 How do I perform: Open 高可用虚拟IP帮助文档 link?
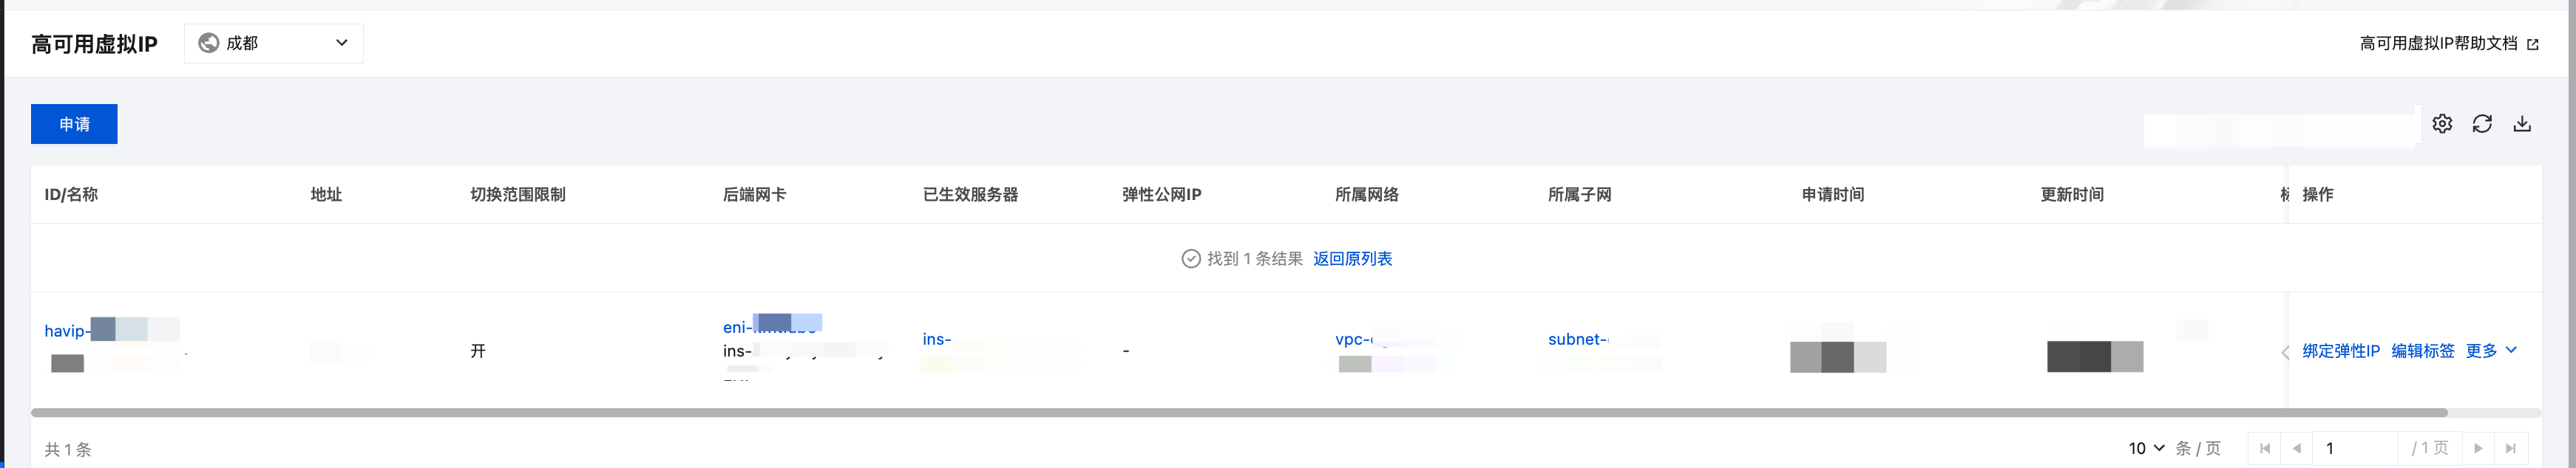point(2438,44)
